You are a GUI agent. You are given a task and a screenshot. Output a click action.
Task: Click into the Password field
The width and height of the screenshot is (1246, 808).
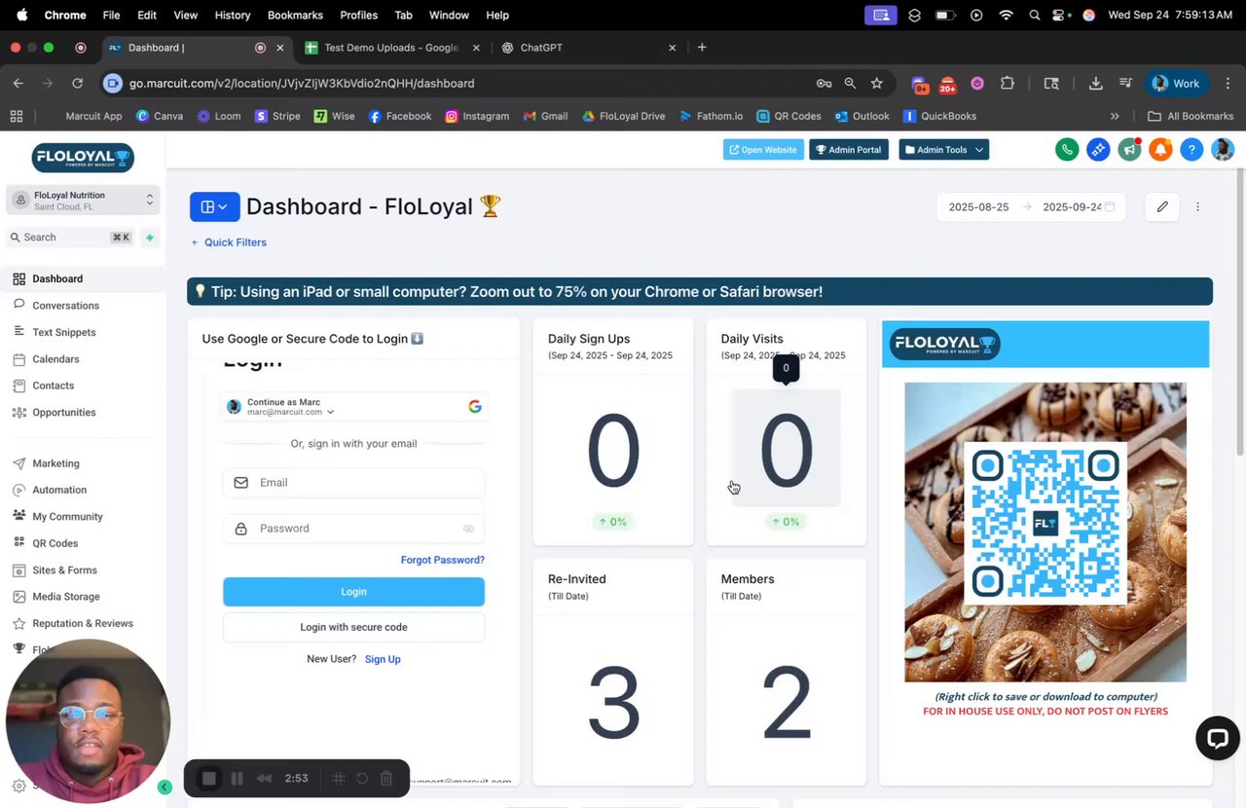(x=353, y=529)
